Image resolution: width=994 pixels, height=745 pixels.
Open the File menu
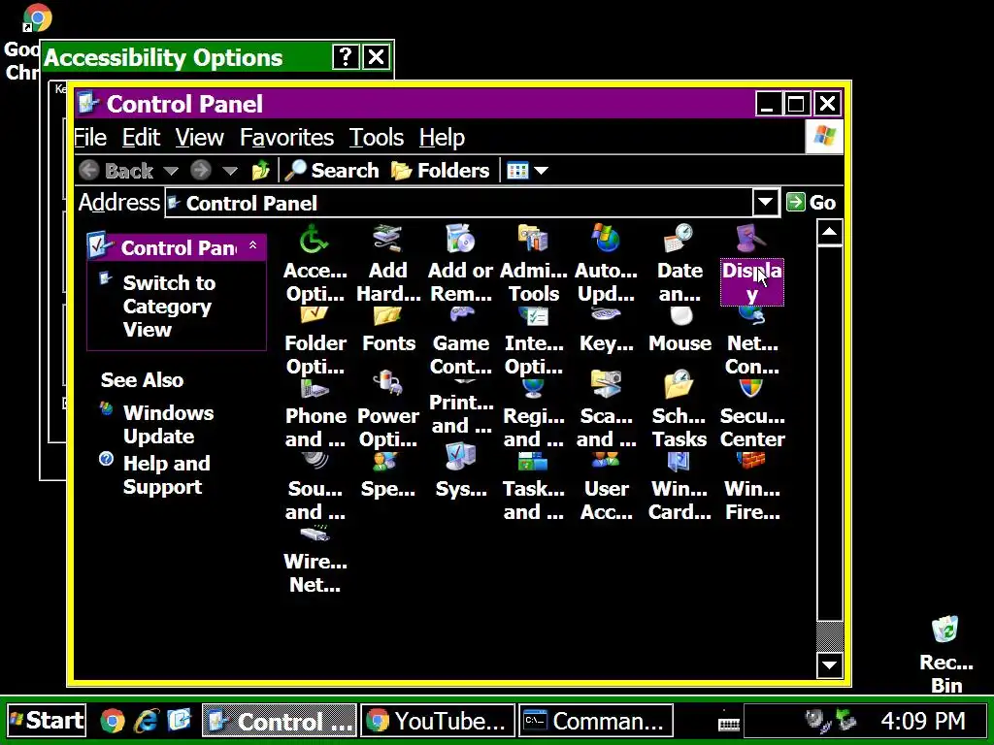(90, 138)
